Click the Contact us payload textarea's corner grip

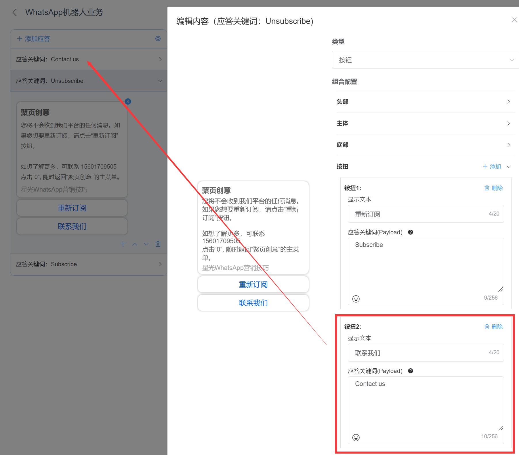coord(501,428)
